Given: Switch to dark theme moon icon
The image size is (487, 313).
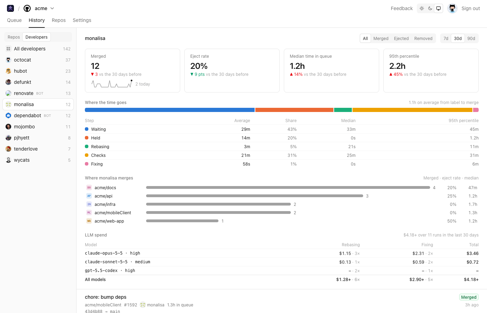Looking at the screenshot, I should pos(430,8).
